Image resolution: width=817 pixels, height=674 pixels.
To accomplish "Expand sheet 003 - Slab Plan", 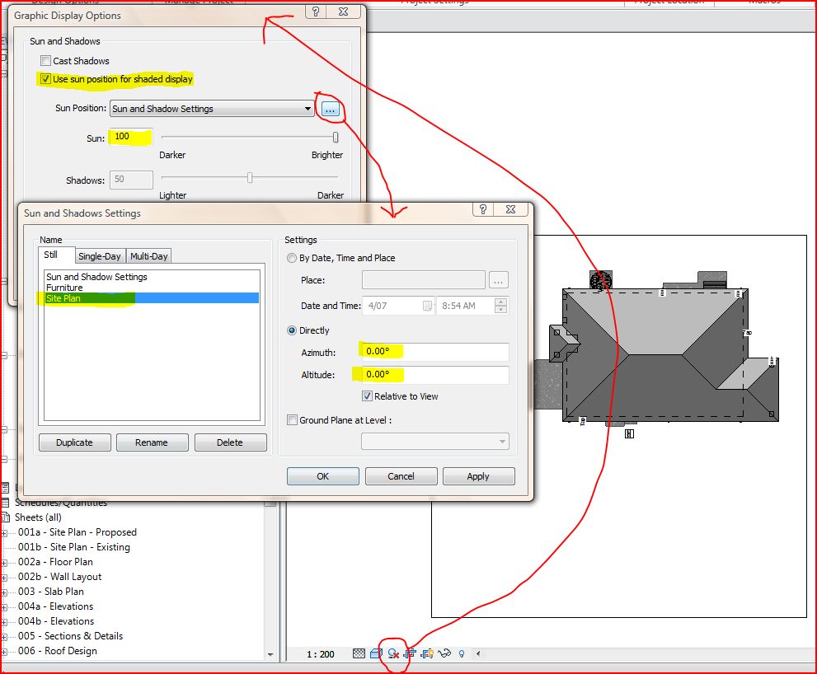I will click(4, 592).
